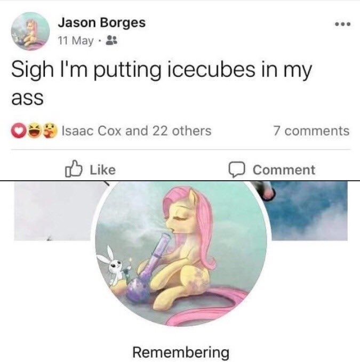Image resolution: width=360 pixels, height=362 pixels.
Task: Tap the Like text label
Action: coord(102,170)
